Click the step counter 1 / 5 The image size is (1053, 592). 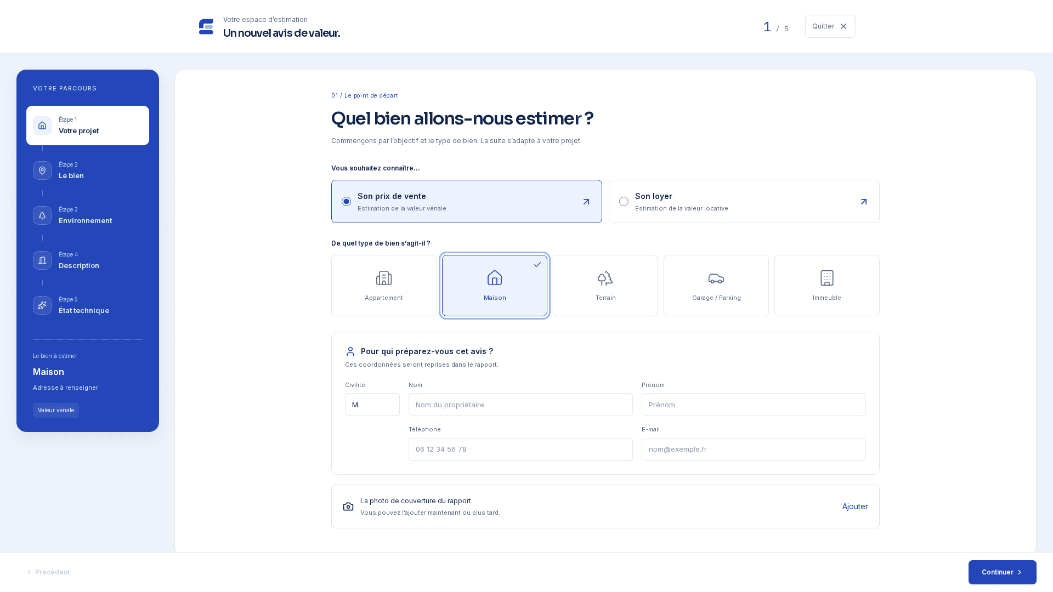(776, 27)
